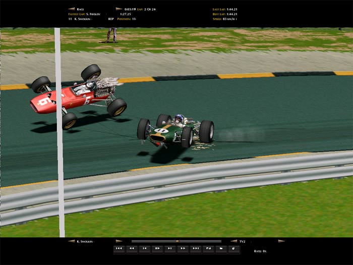Select previous driver before K. Smolkin
The image size is (353, 265).
coord(72,241)
